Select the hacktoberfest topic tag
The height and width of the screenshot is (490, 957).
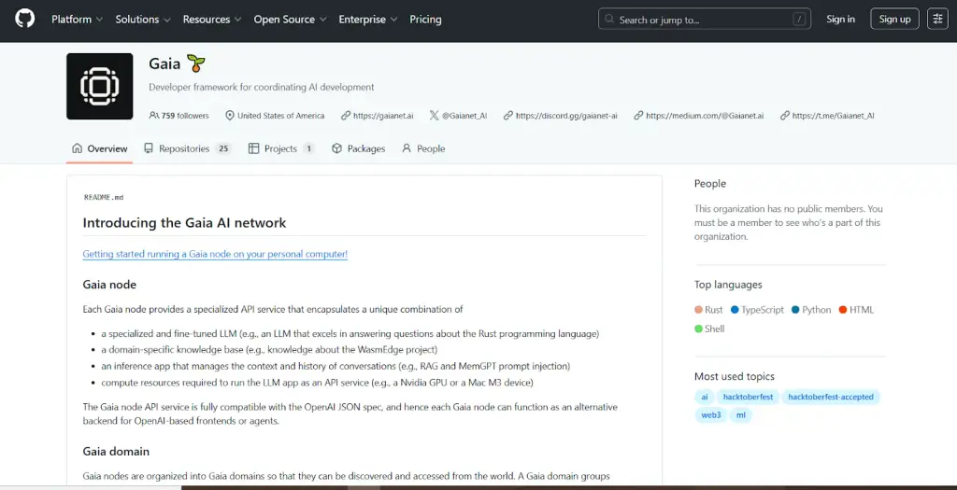point(748,397)
